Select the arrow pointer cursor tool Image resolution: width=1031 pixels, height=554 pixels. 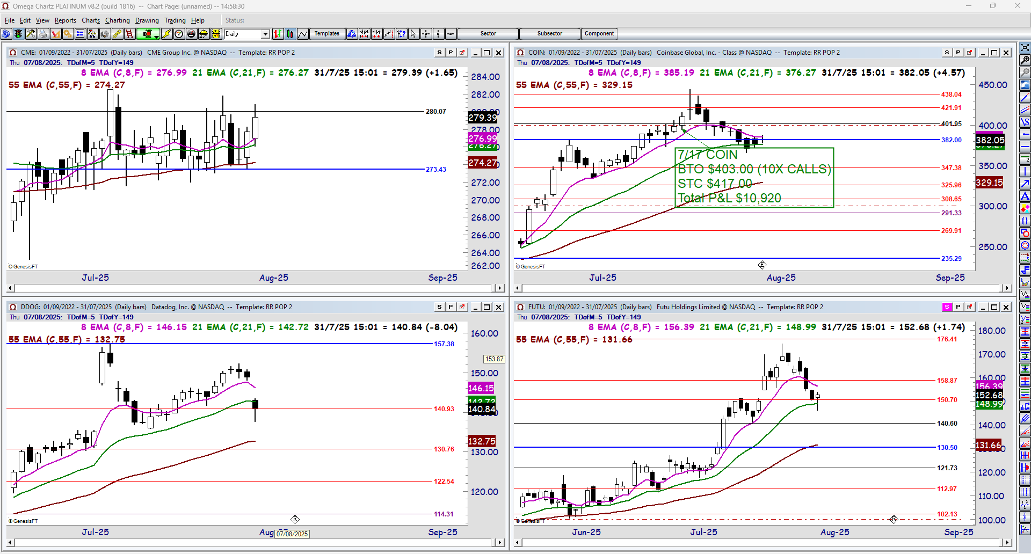click(413, 34)
